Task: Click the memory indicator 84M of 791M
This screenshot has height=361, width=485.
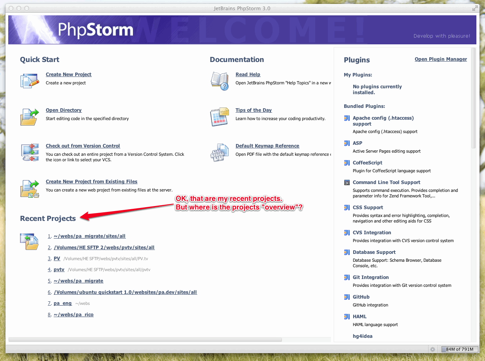Action: pyautogui.click(x=460, y=349)
